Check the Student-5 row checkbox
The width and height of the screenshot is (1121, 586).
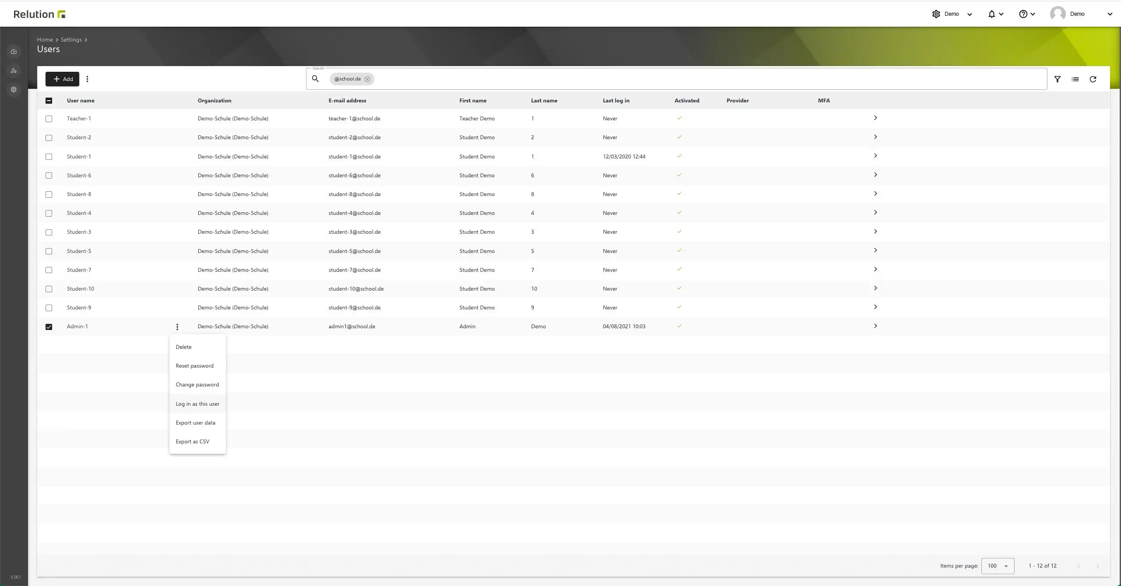(x=49, y=251)
